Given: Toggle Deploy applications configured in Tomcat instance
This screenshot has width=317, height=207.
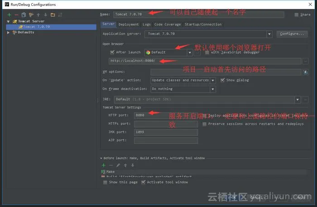Looking at the screenshot, I should (x=204, y=116).
